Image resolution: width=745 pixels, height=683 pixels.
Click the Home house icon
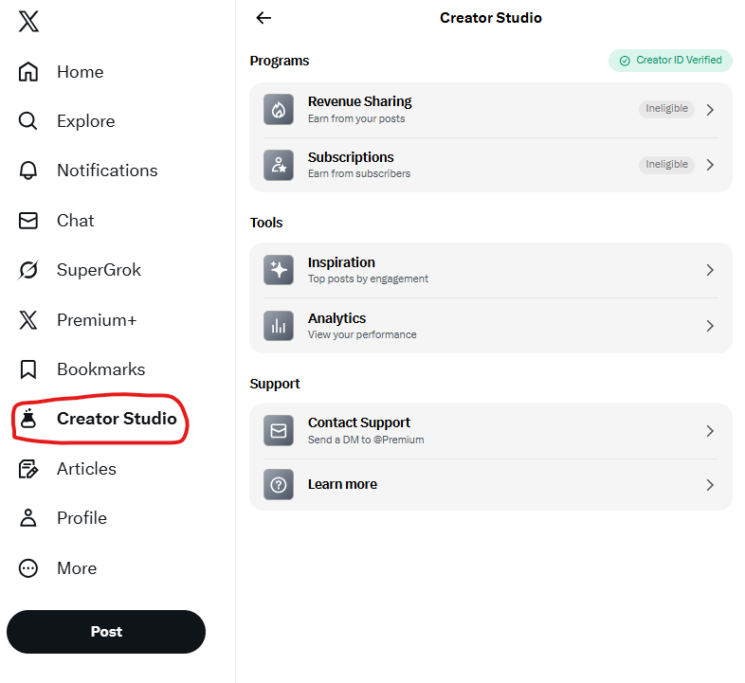pyautogui.click(x=28, y=72)
